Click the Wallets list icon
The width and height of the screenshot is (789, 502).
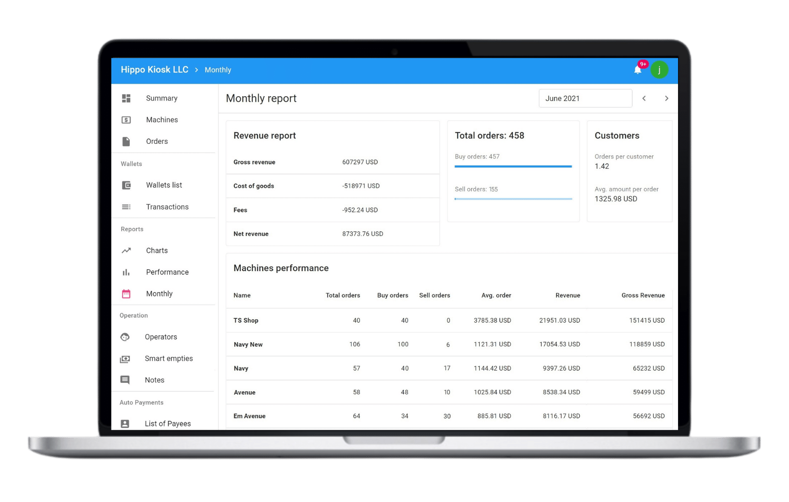click(x=126, y=186)
